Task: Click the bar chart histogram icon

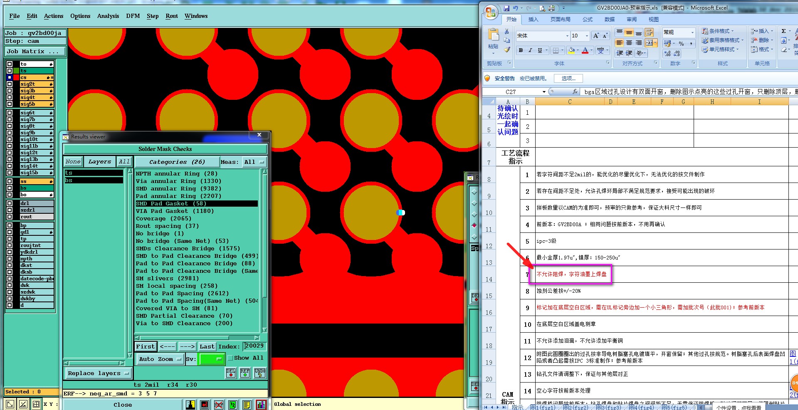Action: 261,404
